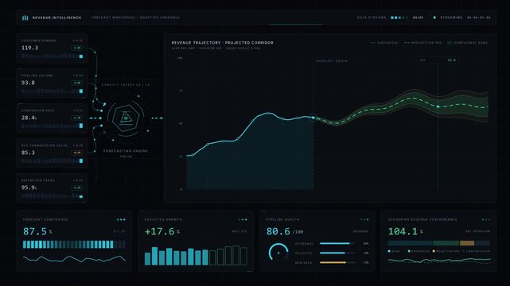Click the Streaming timer readout
This screenshot has height=286, width=510.
coord(478,17)
